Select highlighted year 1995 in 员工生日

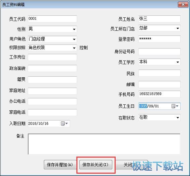pos(143,106)
